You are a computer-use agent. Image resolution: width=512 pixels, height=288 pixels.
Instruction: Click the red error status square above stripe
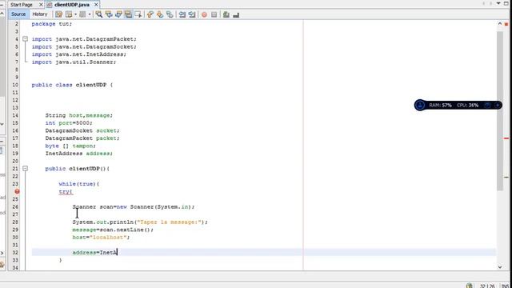[506, 24]
